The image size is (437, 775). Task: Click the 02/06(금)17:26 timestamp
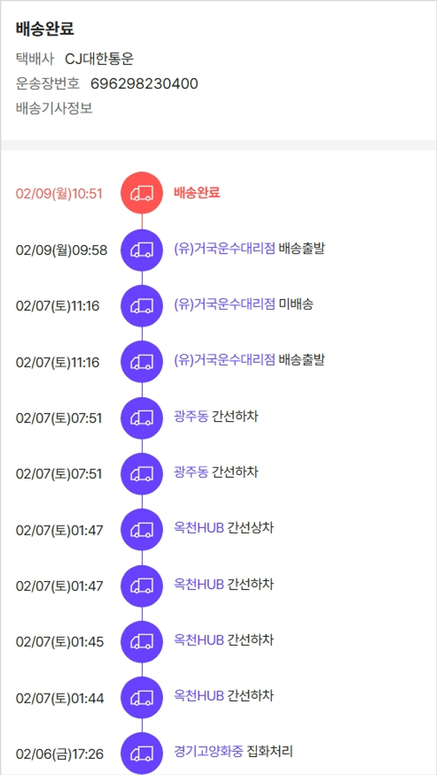tap(59, 754)
